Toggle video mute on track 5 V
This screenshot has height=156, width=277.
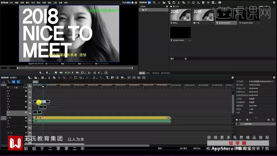pyautogui.click(x=26, y=96)
